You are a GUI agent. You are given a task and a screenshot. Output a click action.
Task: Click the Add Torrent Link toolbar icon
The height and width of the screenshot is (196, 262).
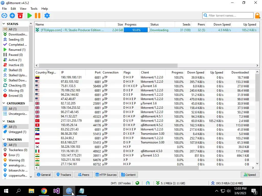click(4, 16)
